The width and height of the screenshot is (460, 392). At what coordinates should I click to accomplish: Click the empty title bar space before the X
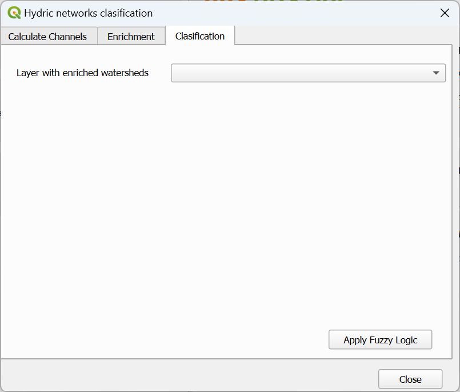point(314,13)
